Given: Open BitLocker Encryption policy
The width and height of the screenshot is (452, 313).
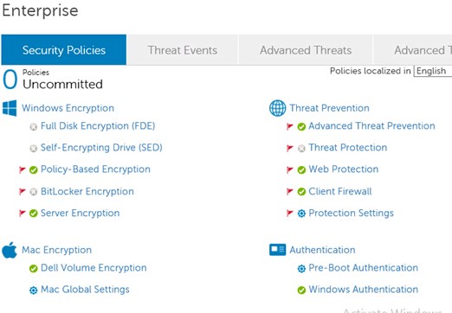Looking at the screenshot, I should coord(87,191).
